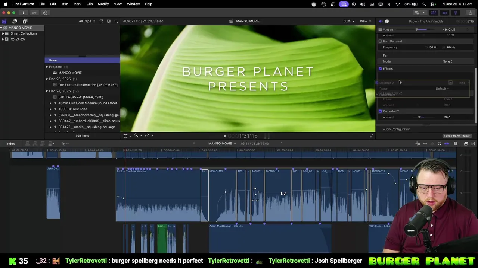Enable the Hum Removal checkbox

(x=380, y=41)
